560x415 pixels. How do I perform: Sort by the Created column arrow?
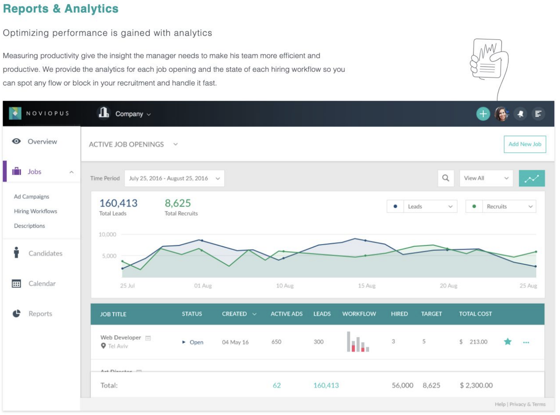click(x=254, y=314)
